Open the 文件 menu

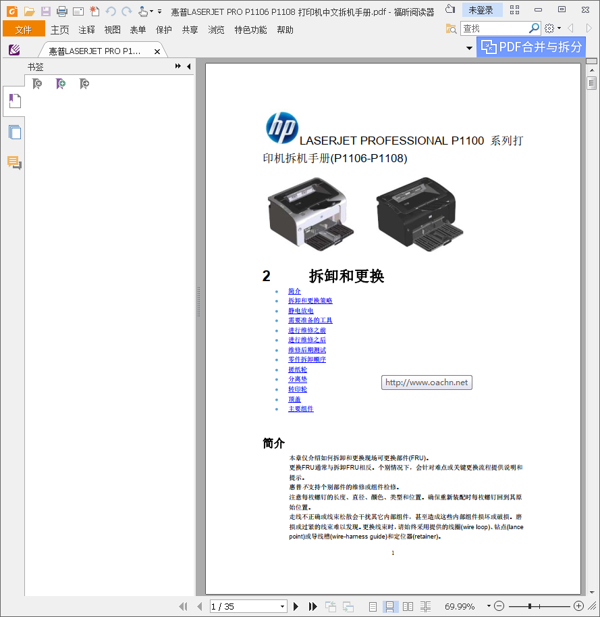pos(24,30)
